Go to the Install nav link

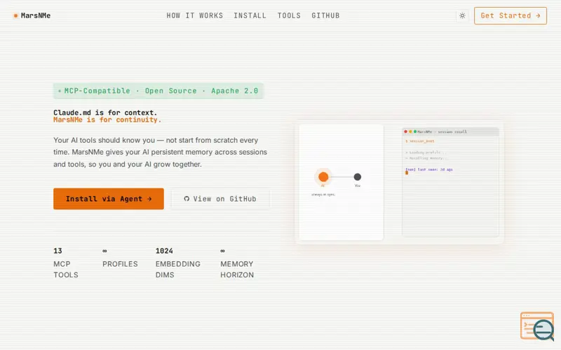[x=250, y=15]
